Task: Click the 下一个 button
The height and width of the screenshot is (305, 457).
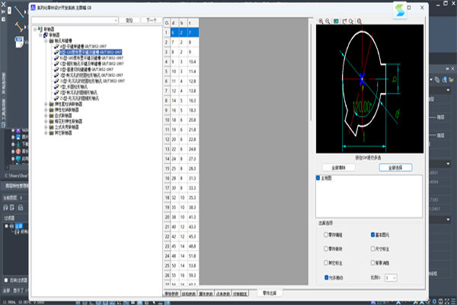Action: 151,20
